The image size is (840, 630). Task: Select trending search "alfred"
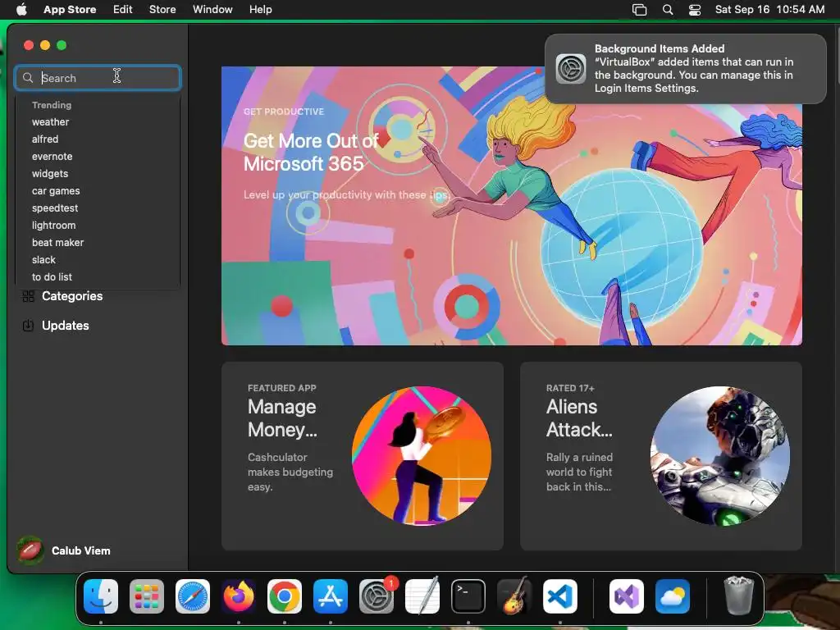(45, 139)
